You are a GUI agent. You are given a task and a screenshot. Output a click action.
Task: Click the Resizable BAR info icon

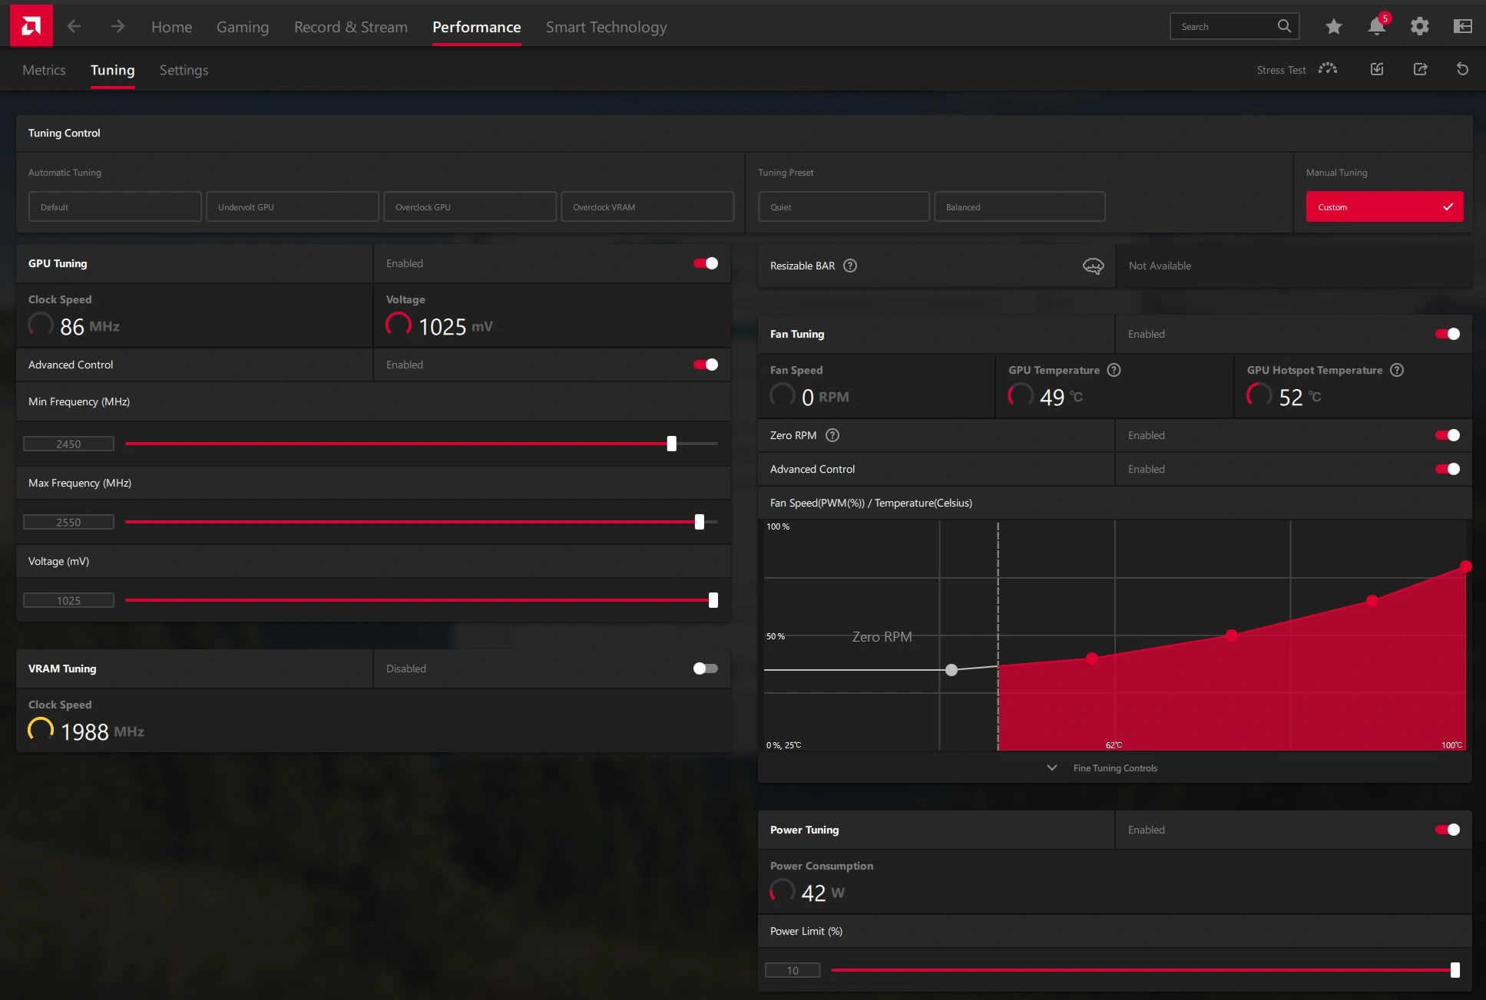[x=849, y=266]
